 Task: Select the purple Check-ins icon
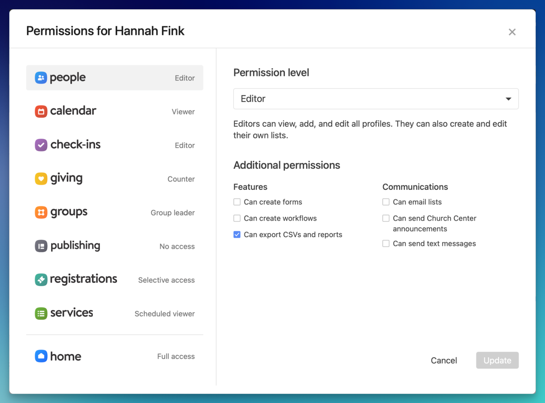pos(41,145)
